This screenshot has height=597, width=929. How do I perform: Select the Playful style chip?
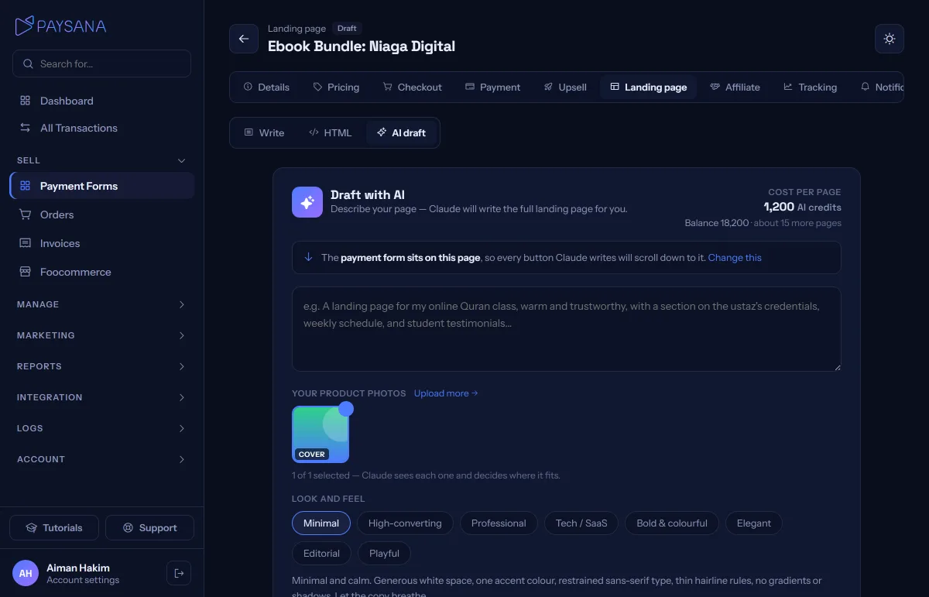click(384, 554)
